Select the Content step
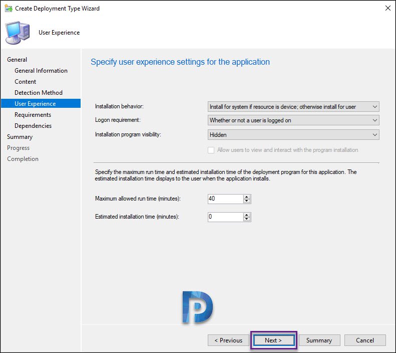 [x=25, y=82]
